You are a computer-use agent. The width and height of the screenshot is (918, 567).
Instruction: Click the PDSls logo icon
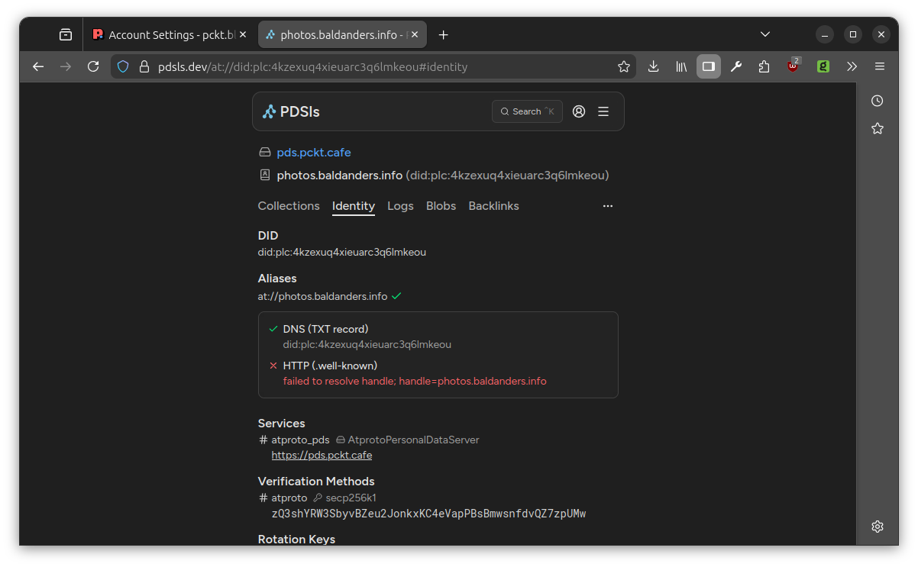pyautogui.click(x=269, y=112)
